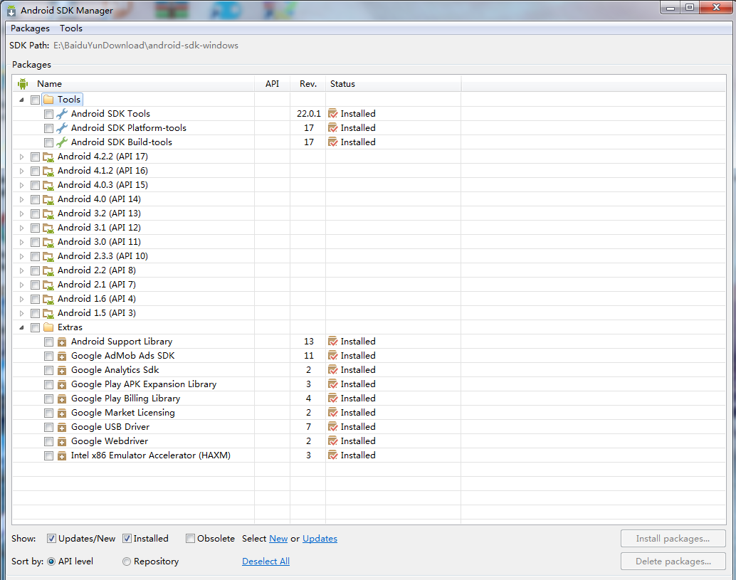Click the Android SDK Manager title bar icon
The image size is (736, 580).
click(x=11, y=11)
